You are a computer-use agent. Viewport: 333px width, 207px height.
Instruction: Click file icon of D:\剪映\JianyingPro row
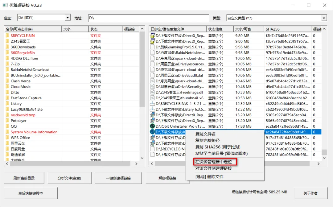coord(152,47)
